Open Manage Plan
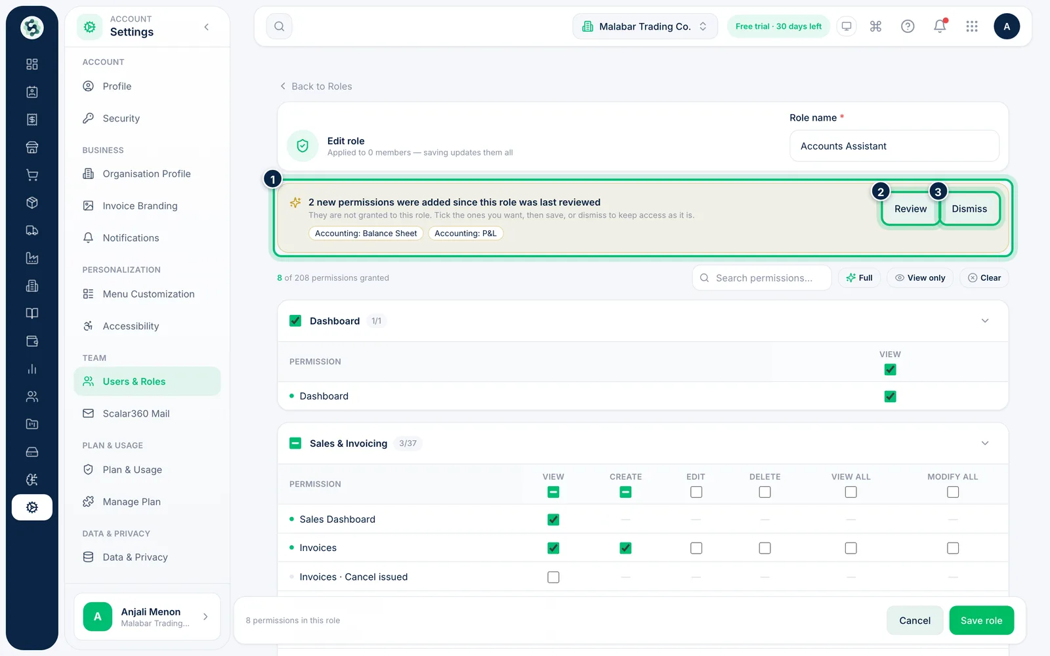Image resolution: width=1050 pixels, height=656 pixels. (147, 502)
